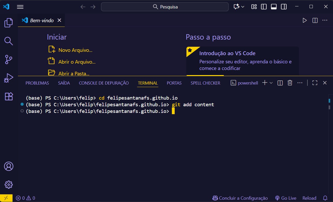333x202 pixels.
Task: Toggle the panel visibility in the title bar
Action: pos(273,7)
